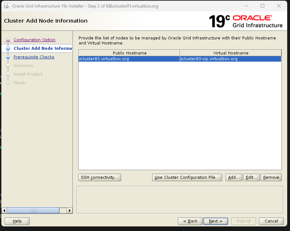Click the Prerequisite Checks step bullet
Image resolution: width=290 pixels, height=231 pixels.
8,57
